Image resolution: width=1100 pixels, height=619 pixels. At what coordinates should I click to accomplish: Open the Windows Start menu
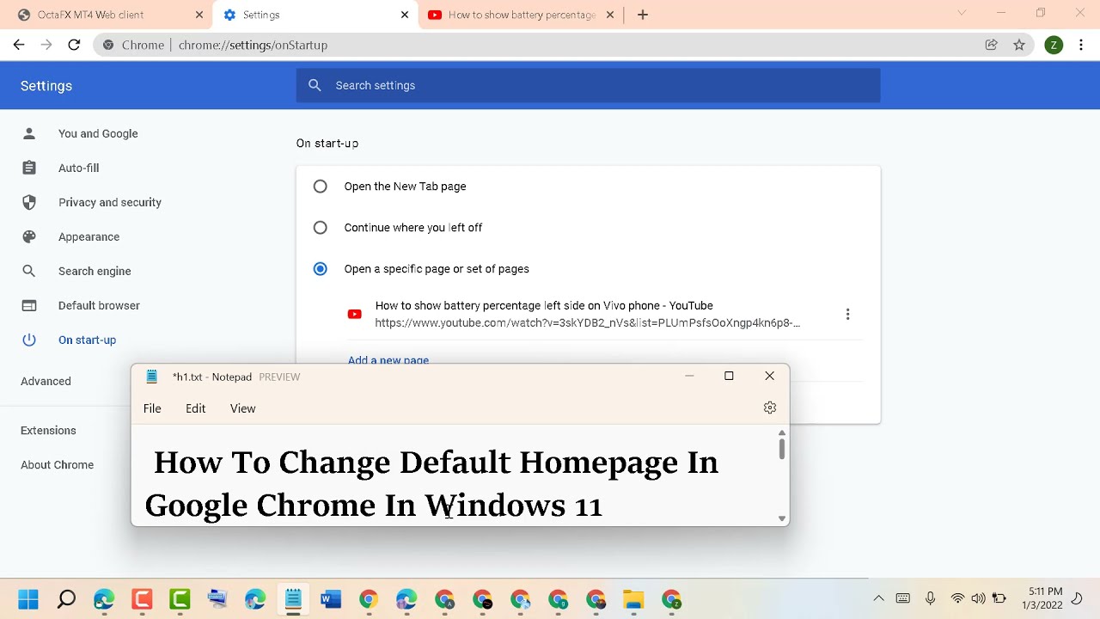click(28, 599)
